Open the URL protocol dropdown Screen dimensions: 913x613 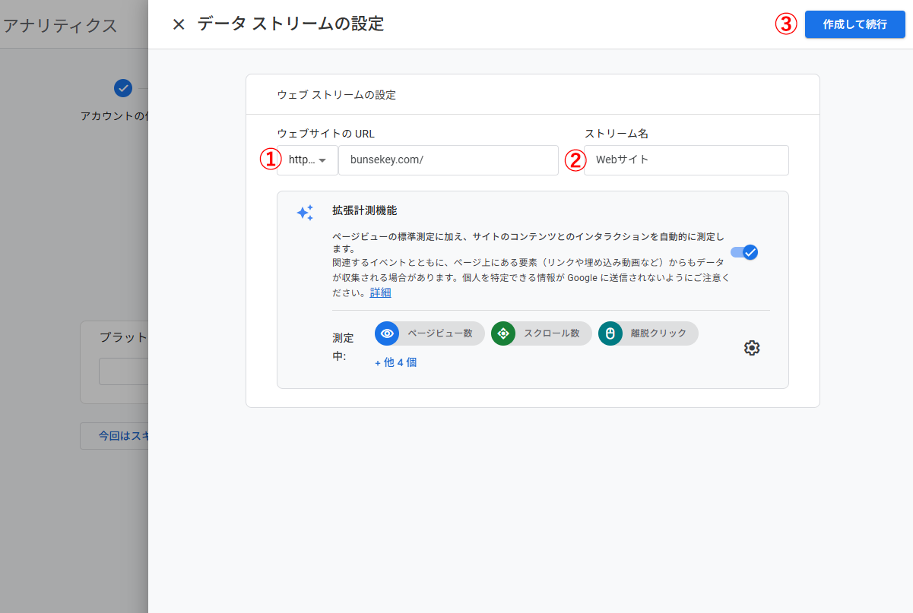pos(307,160)
